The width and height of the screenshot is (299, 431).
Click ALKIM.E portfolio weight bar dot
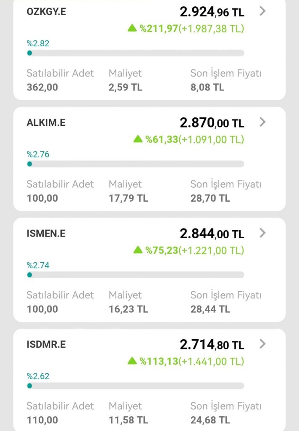(x=29, y=164)
